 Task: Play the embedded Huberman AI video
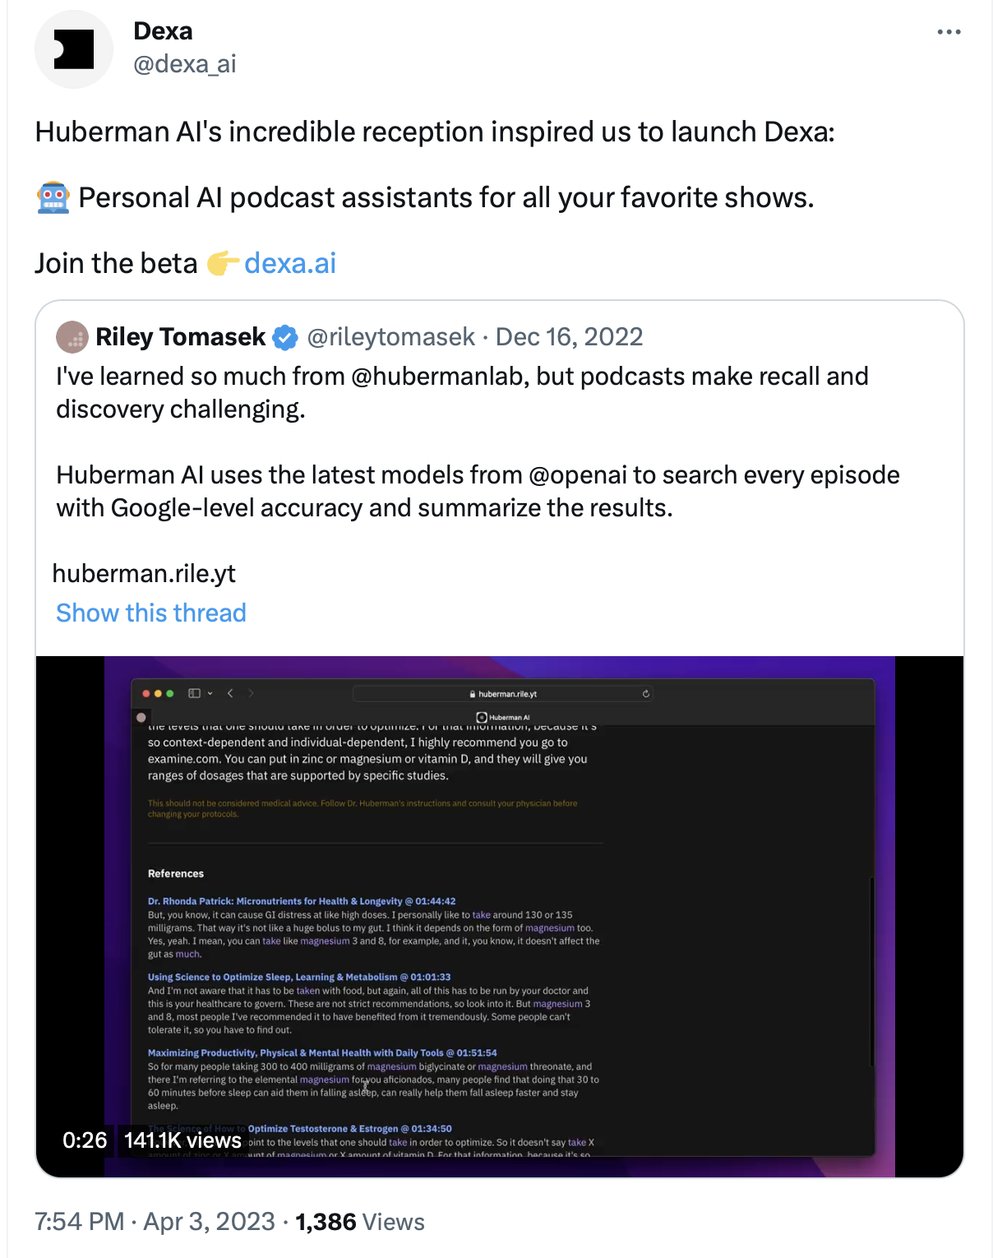500,916
